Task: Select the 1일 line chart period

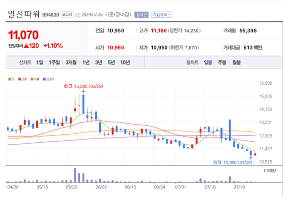Action: tap(40, 63)
